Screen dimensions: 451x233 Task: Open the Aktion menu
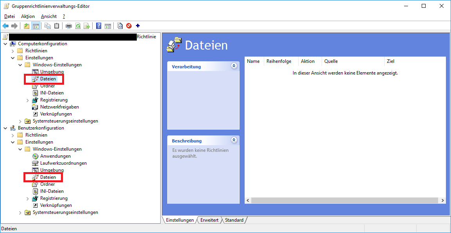tap(28, 16)
